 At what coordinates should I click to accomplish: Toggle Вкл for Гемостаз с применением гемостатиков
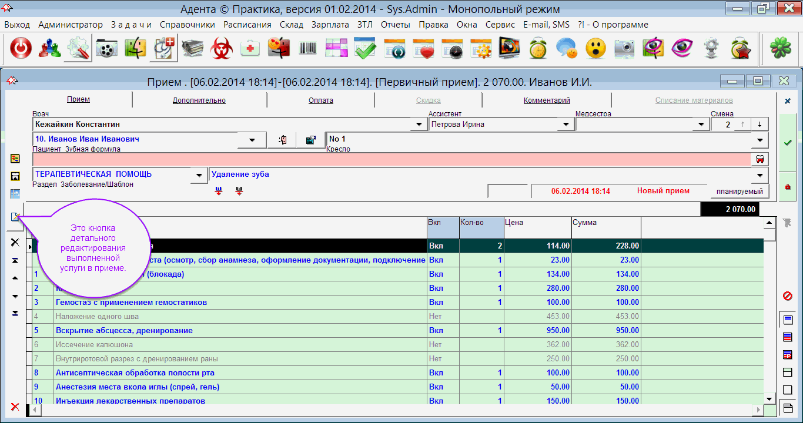(436, 303)
